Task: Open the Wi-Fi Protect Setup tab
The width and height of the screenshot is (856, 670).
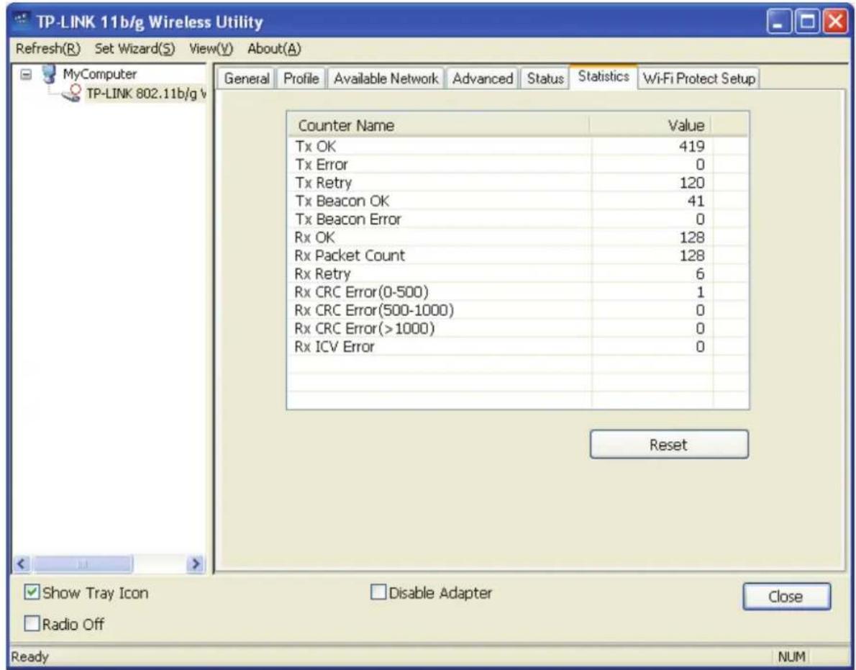Action: pyautogui.click(x=698, y=78)
